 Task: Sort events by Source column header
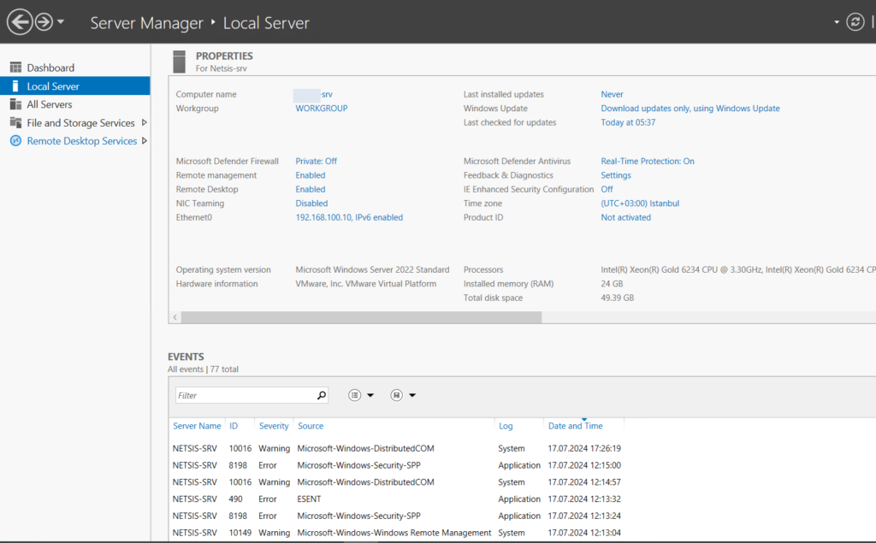311,426
